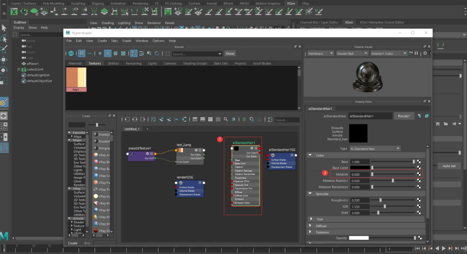
Task: Click the map button for Roughness
Action: 419,200
